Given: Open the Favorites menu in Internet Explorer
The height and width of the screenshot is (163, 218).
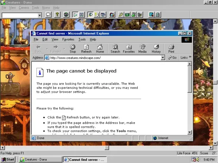Looking at the screenshot, I should 68,39.
